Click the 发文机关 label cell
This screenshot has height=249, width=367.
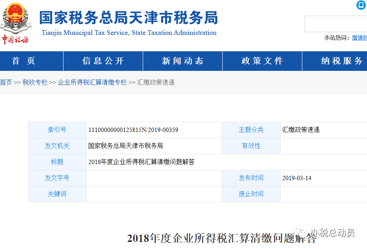[x=57, y=146]
